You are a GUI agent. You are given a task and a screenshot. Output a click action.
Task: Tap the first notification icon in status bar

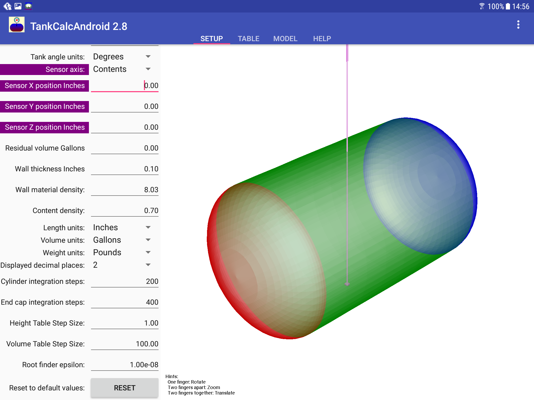[x=8, y=6]
